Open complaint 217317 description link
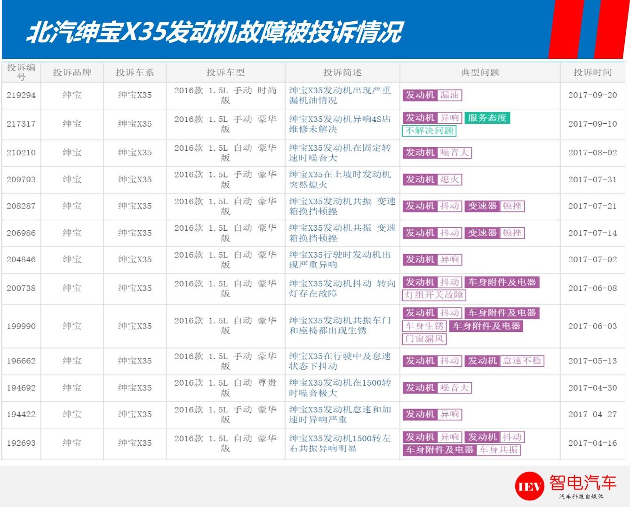630x507 pixels. [340, 124]
